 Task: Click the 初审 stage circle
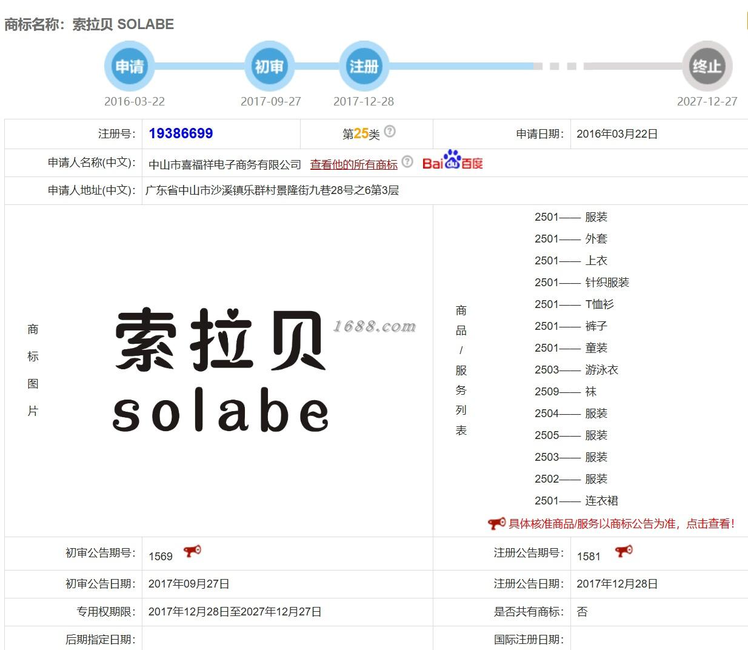(x=269, y=66)
